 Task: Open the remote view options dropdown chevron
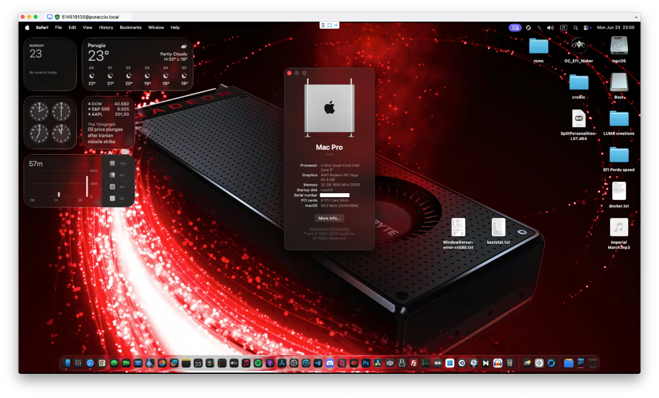pyautogui.click(x=336, y=25)
